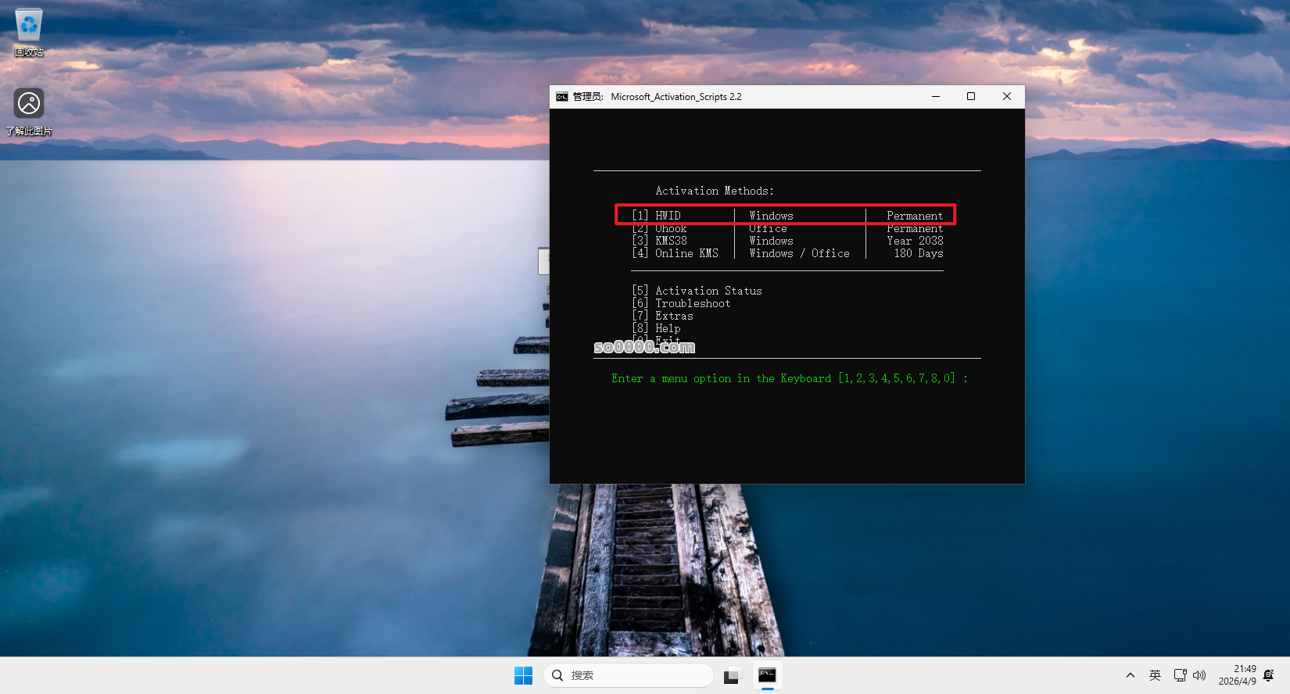Image resolution: width=1290 pixels, height=694 pixels.
Task: Click the [6] Troubleshoot menu line
Action: click(x=681, y=303)
